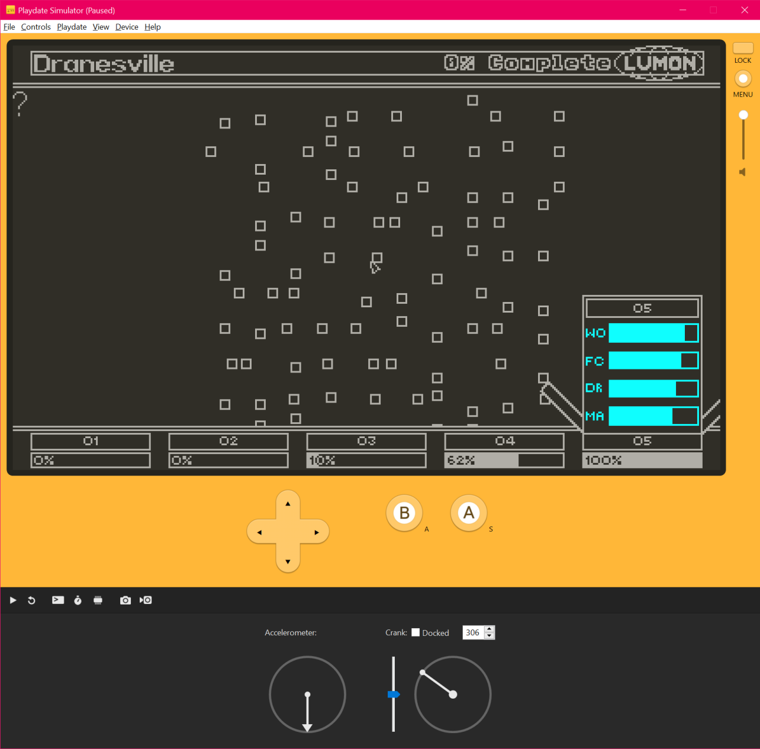This screenshot has height=749, width=760.
Task: Click the Playdate Simulator title bar icon
Action: (x=10, y=10)
